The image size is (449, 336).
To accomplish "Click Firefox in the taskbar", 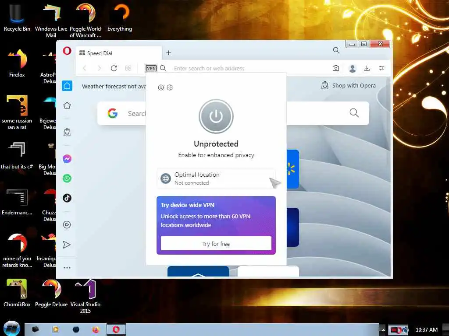I will click(x=96, y=329).
